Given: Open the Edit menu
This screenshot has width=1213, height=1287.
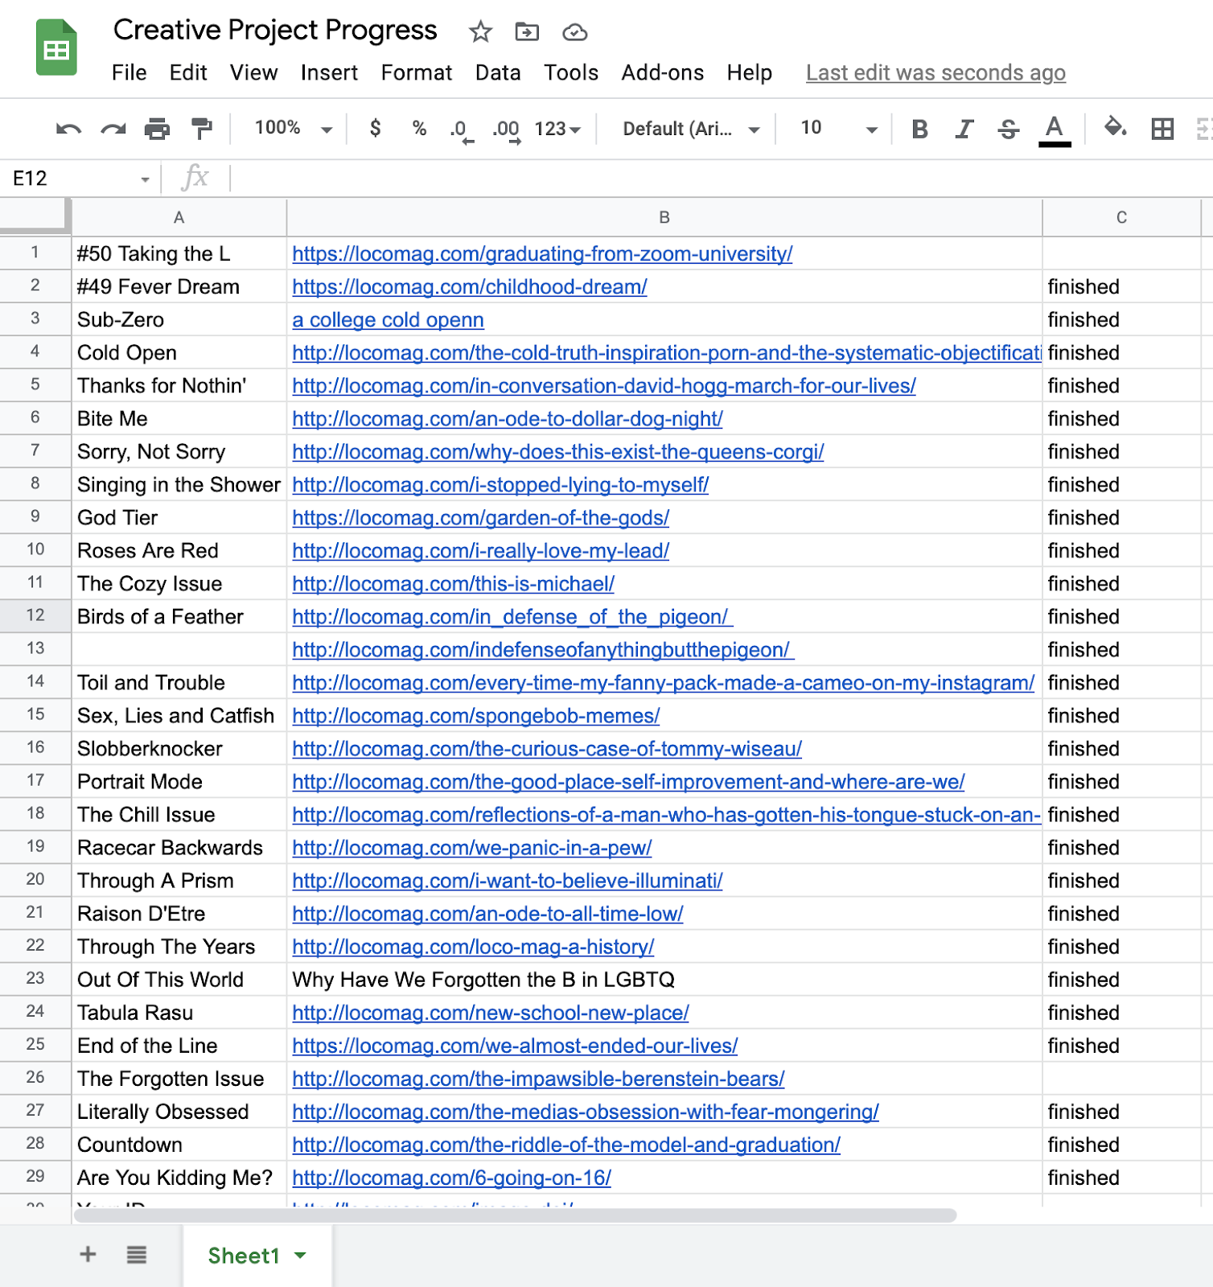Looking at the screenshot, I should (188, 73).
